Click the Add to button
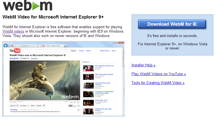 point(23,106)
